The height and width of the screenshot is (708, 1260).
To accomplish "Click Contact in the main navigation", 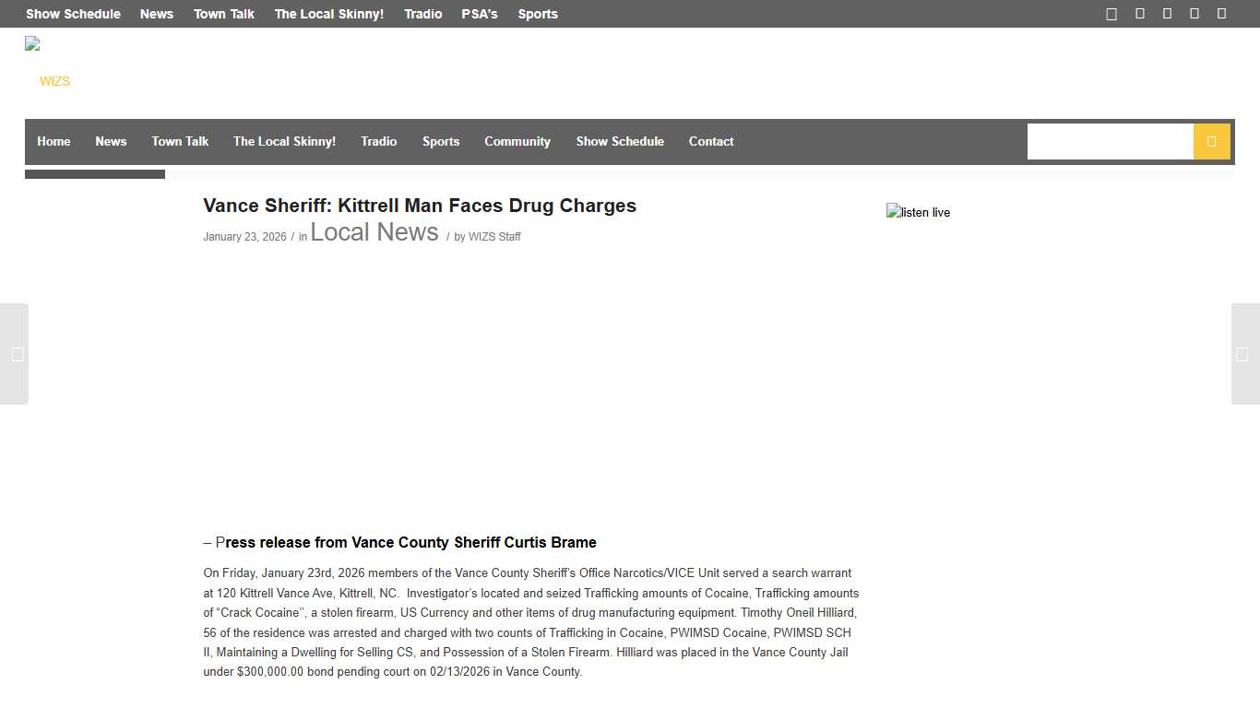I will 711,141.
